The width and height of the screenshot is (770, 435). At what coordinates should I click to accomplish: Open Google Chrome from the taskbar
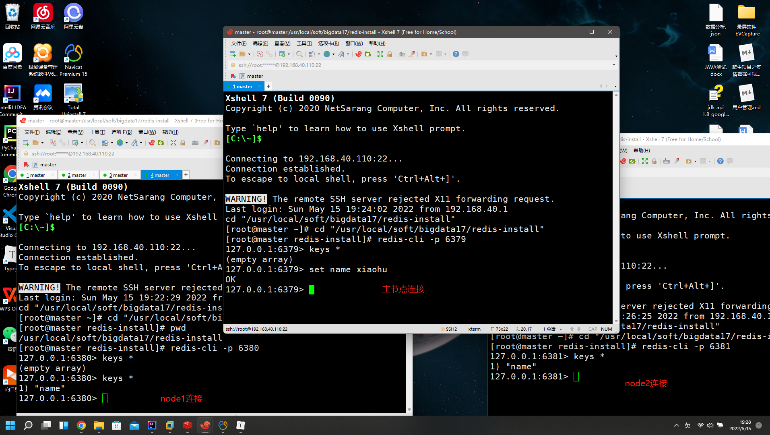tap(81, 425)
